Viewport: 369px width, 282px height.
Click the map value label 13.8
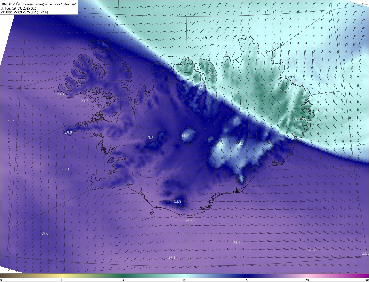(178, 201)
